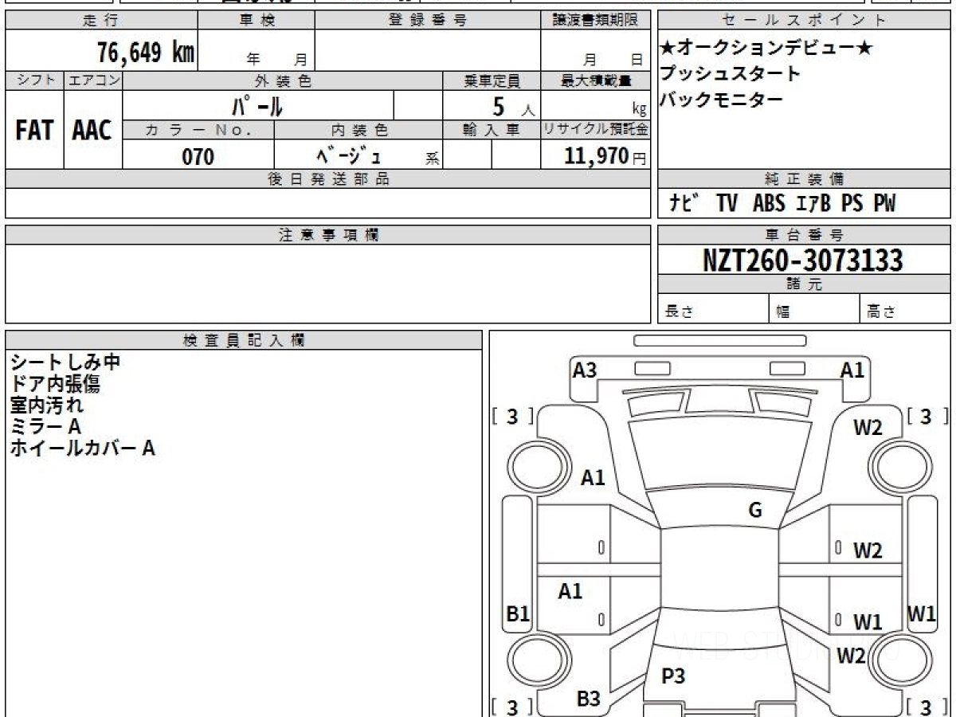Click the 内装色 header
Image resolution: width=956 pixels, height=717 pixels.
[358, 130]
